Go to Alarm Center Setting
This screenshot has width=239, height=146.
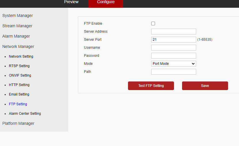tap(25, 114)
